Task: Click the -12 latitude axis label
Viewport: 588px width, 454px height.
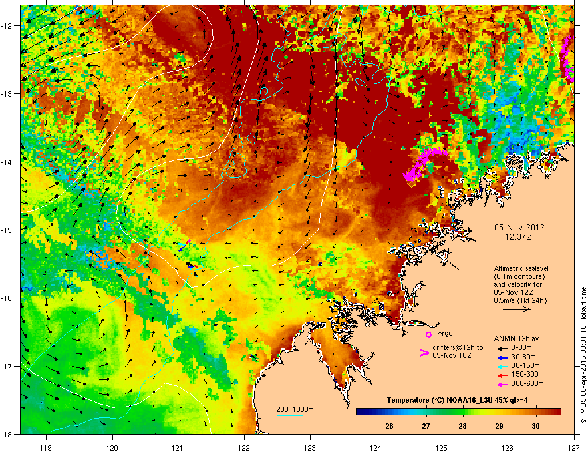Action: tap(7, 26)
